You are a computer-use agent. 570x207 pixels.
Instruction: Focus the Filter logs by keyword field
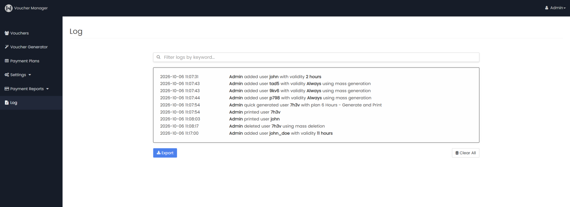tap(316, 57)
